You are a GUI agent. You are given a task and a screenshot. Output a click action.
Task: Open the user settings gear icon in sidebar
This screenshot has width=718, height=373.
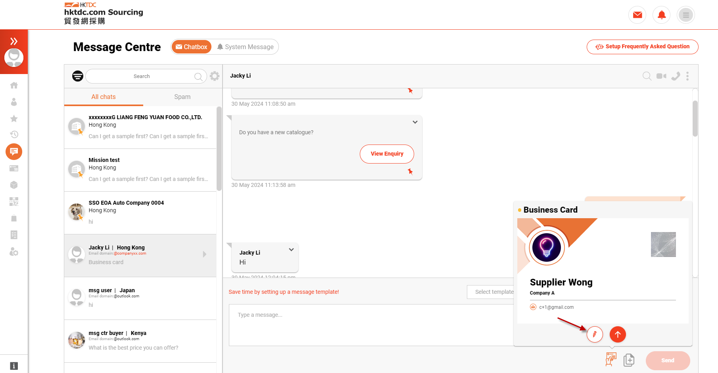(x=14, y=252)
